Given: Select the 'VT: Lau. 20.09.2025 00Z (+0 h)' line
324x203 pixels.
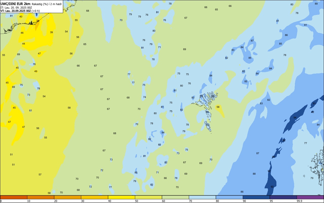Looking at the screenshot, I should pyautogui.click(x=20, y=11).
